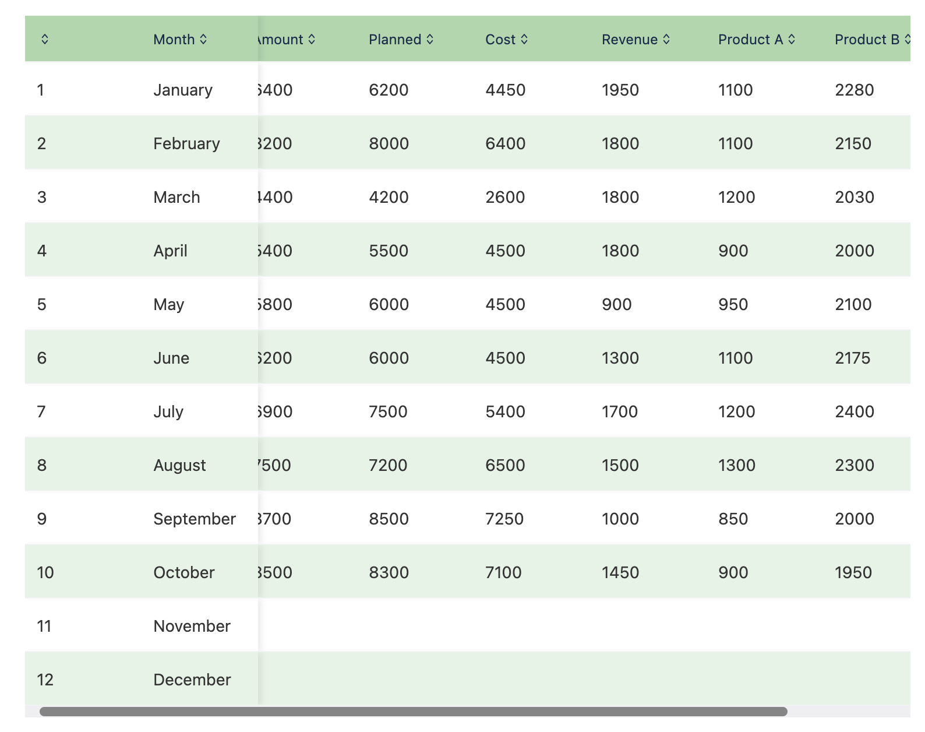Select May's Revenue cell showing 900

coord(616,304)
